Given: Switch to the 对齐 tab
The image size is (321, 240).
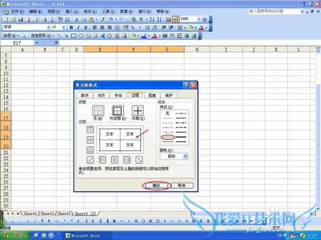Looking at the screenshot, I should 101,95.
